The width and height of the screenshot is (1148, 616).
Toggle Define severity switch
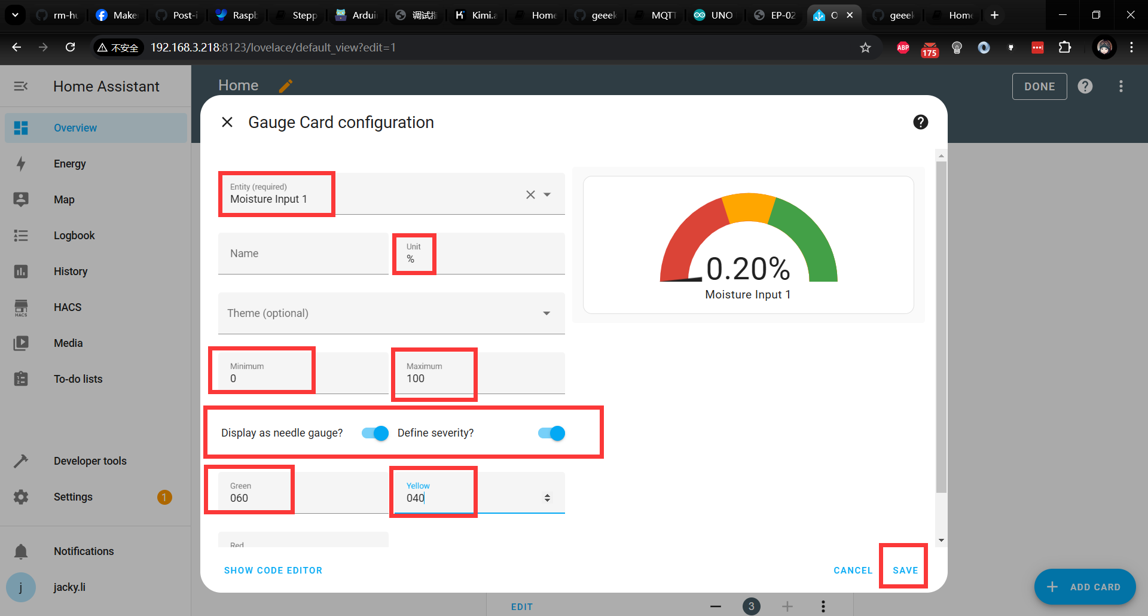[551, 433]
